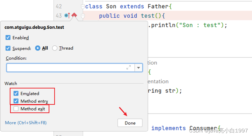Click the Consumer interface name

tap(203, 128)
